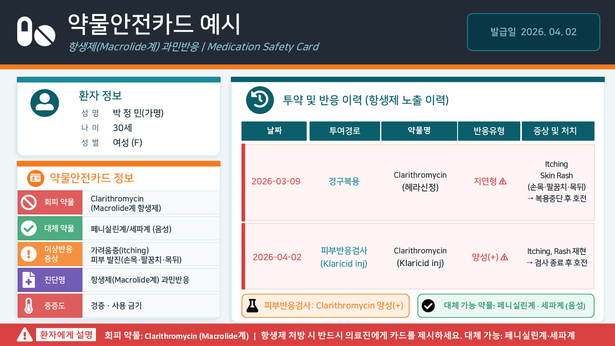Select the 날짜 column header
Viewport: 615px width, 346px height.
click(x=274, y=131)
